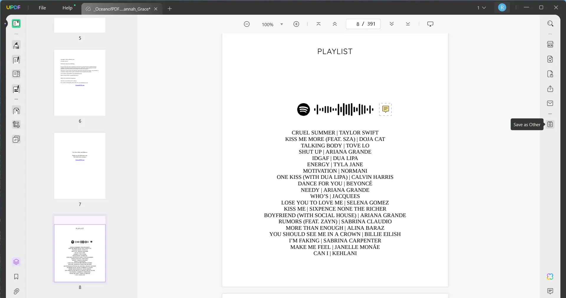
Task: Select the Comment highlighter tool
Action: pos(16,45)
